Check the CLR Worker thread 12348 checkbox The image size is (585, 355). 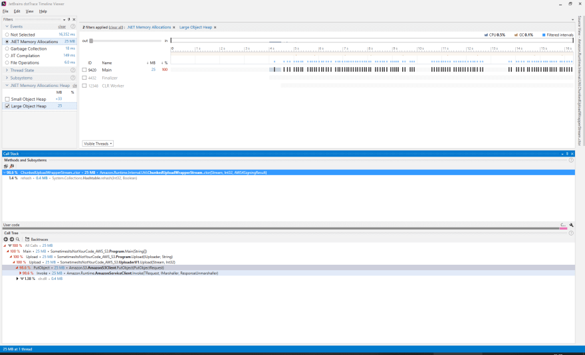84,86
